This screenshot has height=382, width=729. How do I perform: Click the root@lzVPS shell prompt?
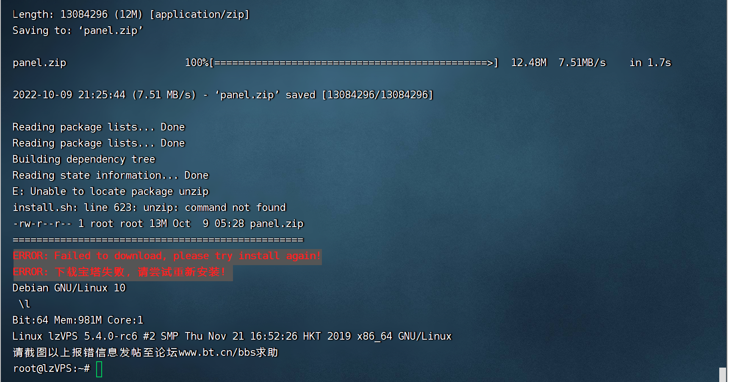coord(51,368)
